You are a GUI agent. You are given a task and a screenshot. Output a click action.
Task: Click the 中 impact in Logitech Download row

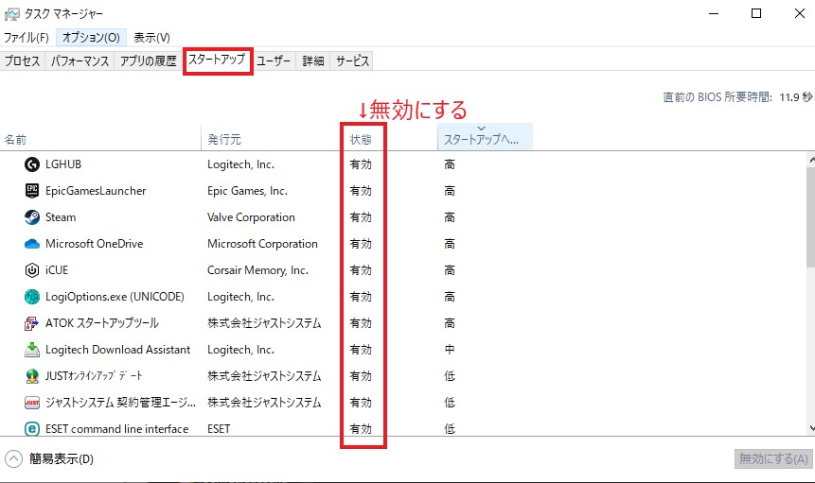click(450, 350)
